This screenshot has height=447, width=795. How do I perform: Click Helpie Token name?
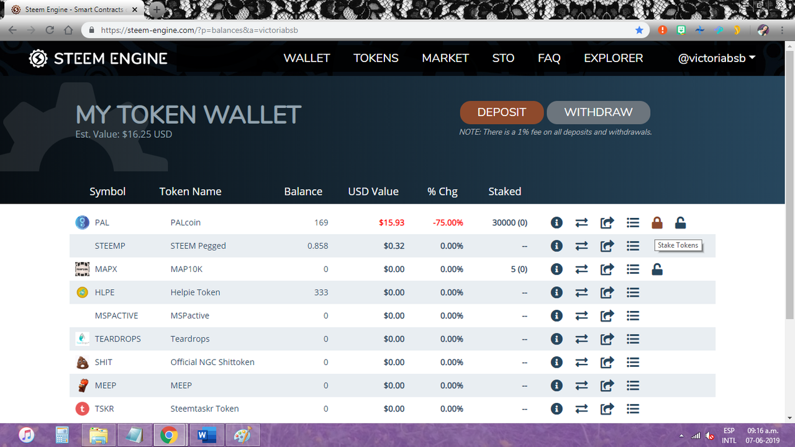point(195,292)
